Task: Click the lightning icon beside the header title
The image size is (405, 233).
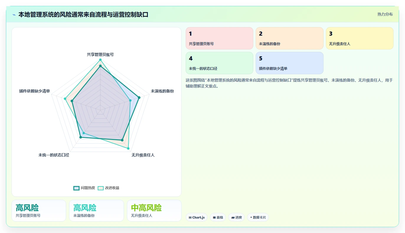Action: coord(14,14)
